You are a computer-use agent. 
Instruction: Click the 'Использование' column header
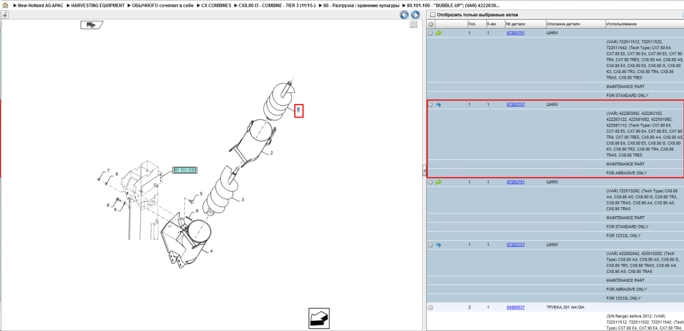[x=644, y=24]
